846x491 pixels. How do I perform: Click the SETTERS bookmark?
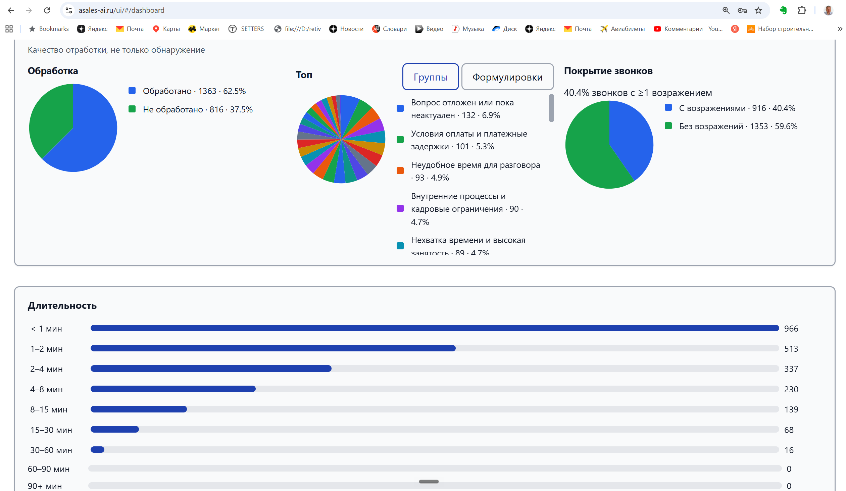point(246,29)
